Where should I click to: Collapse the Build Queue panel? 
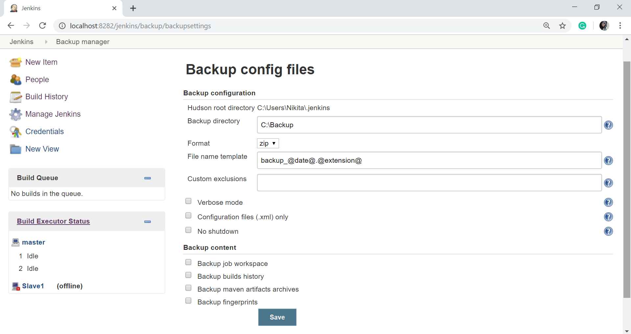tap(148, 178)
